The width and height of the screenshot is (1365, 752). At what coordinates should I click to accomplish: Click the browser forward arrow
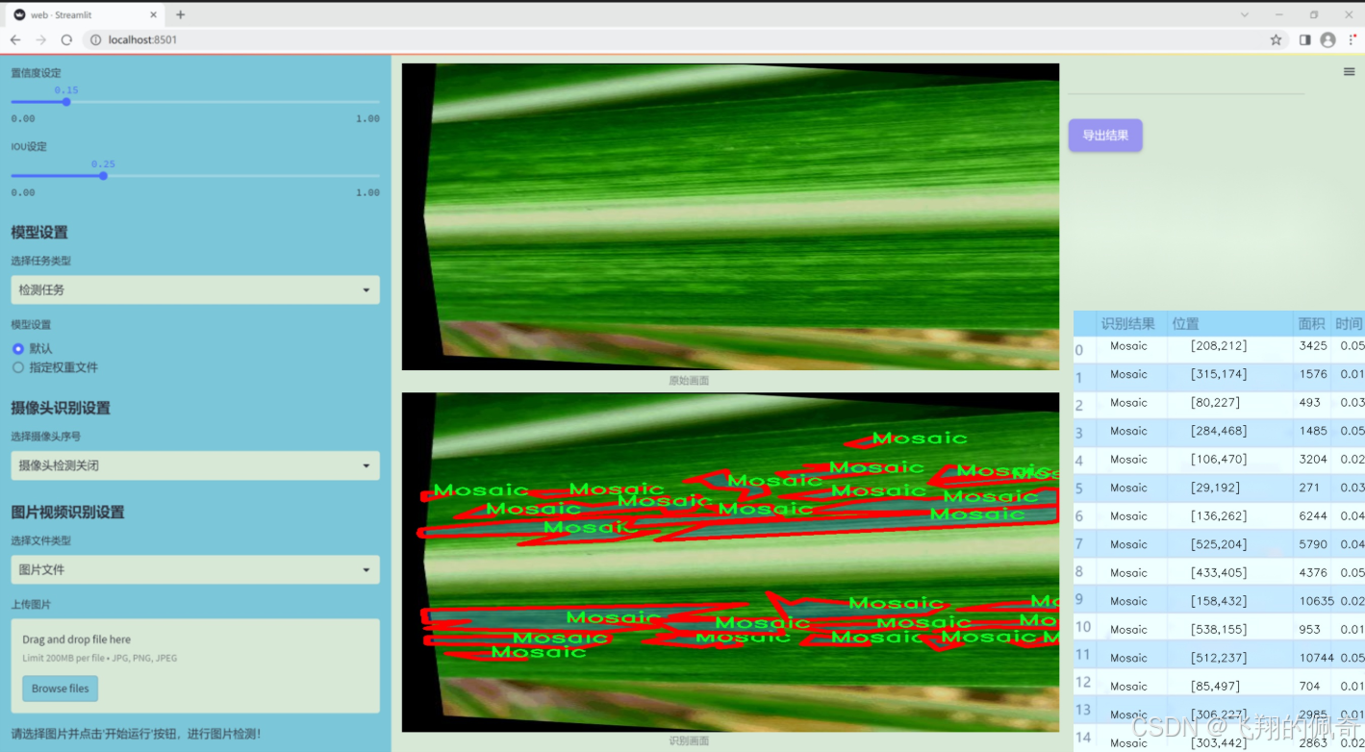click(40, 39)
